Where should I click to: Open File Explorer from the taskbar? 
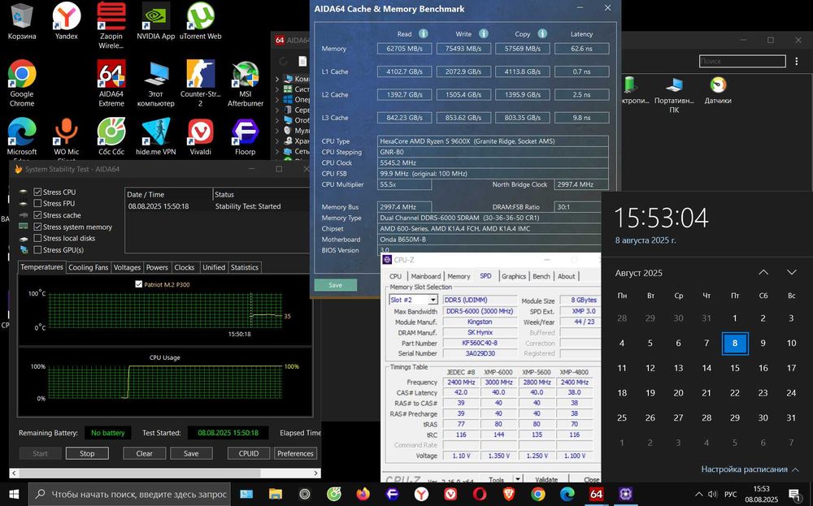coord(276,494)
